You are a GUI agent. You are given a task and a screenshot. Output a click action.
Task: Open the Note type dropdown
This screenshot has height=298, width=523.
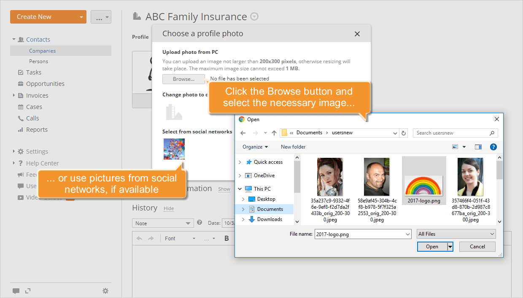(x=162, y=223)
